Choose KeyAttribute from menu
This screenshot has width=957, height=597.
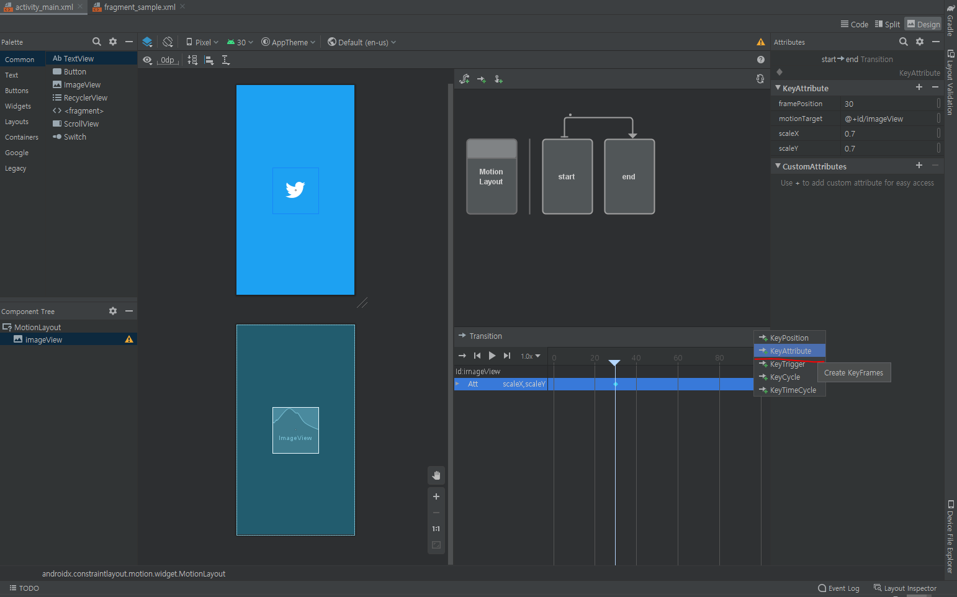click(x=789, y=351)
